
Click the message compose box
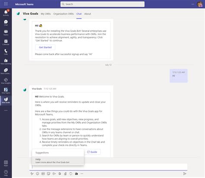pyautogui.click(x=108, y=167)
